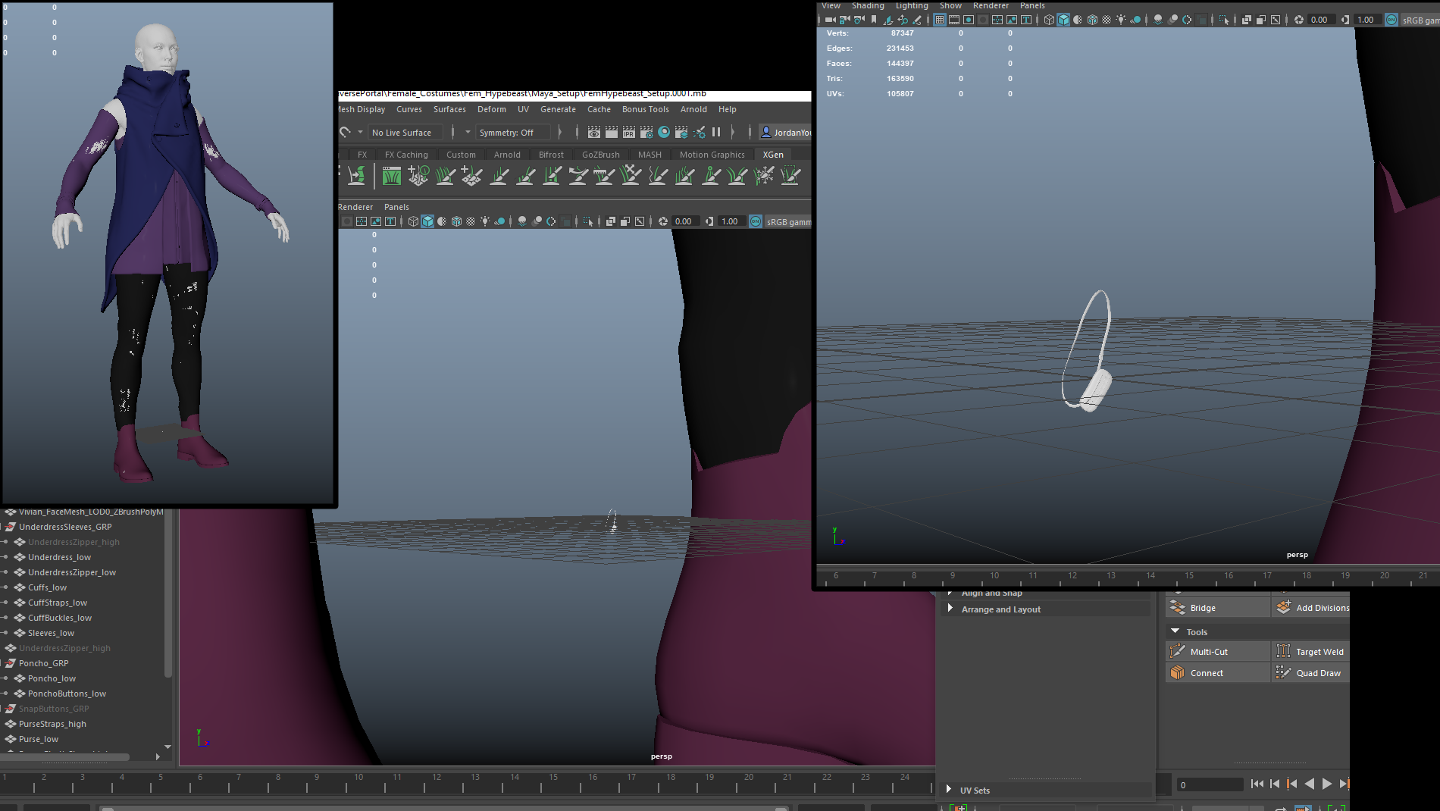The width and height of the screenshot is (1440, 811).
Task: Open Hypershade teal sphere icon
Action: click(x=664, y=133)
